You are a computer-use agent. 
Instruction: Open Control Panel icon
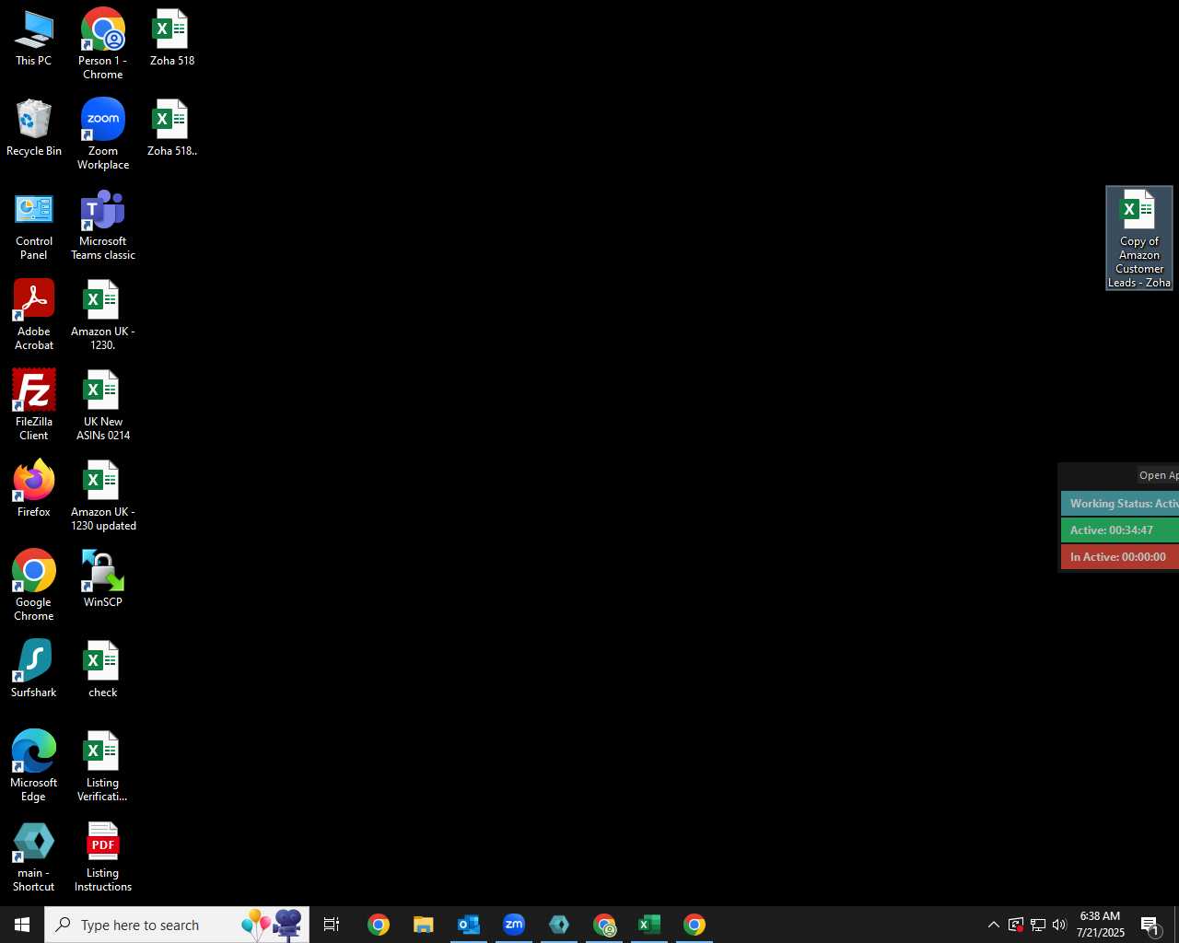[x=34, y=226]
